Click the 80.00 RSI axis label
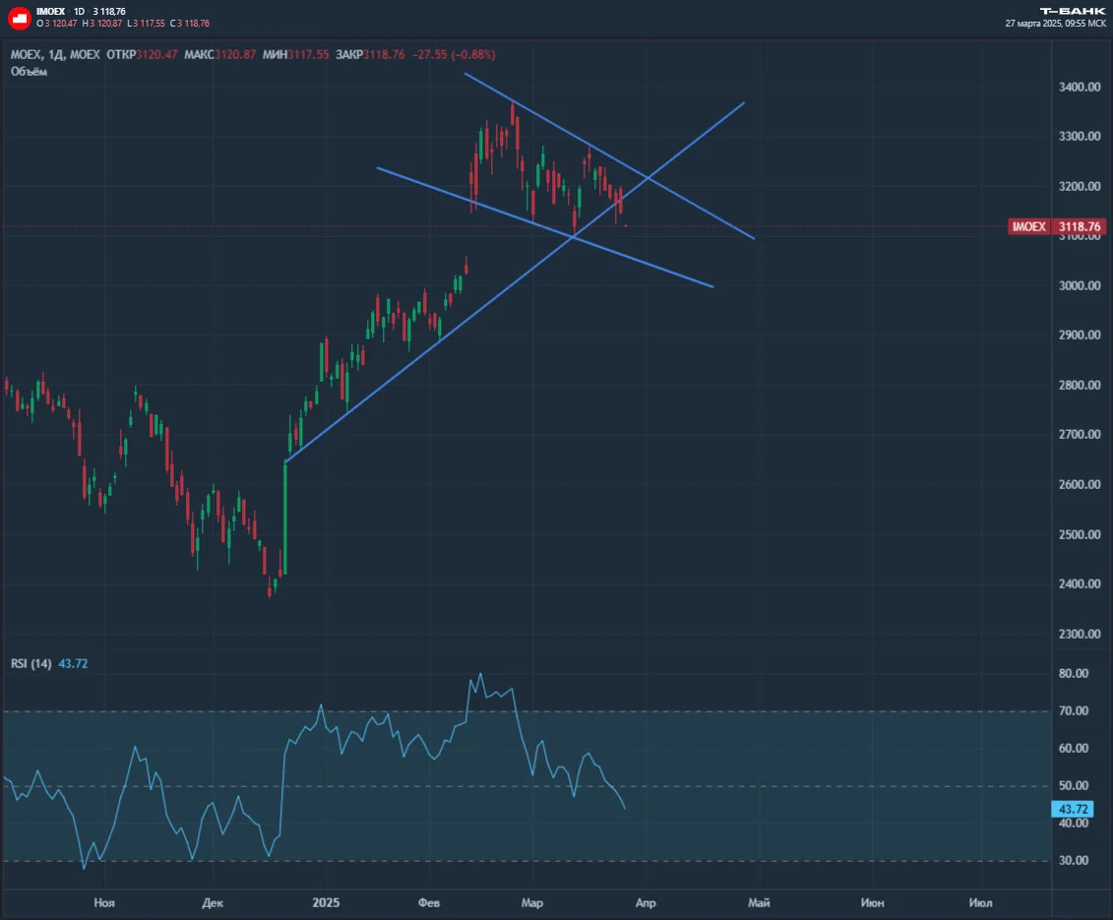Screen dimensions: 1113x920 [x=1074, y=674]
